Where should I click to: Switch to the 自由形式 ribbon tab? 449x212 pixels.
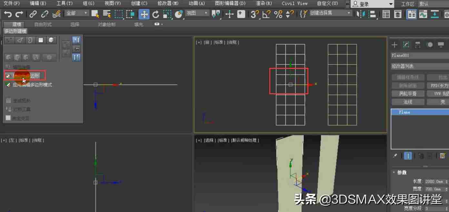point(43,24)
